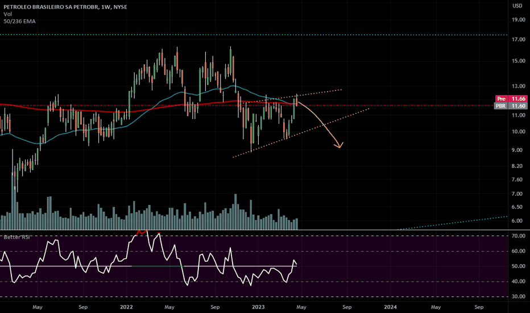Select the curved orange arrow drawing's arrowhead
Viewport: 530px width, 313px height.
click(339, 145)
